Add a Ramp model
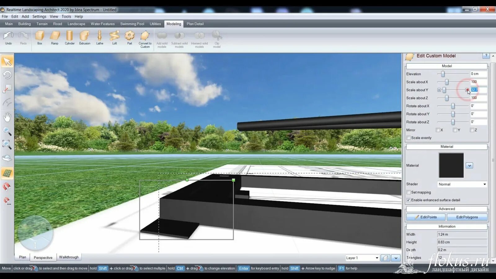This screenshot has width=496, height=279. [x=55, y=36]
